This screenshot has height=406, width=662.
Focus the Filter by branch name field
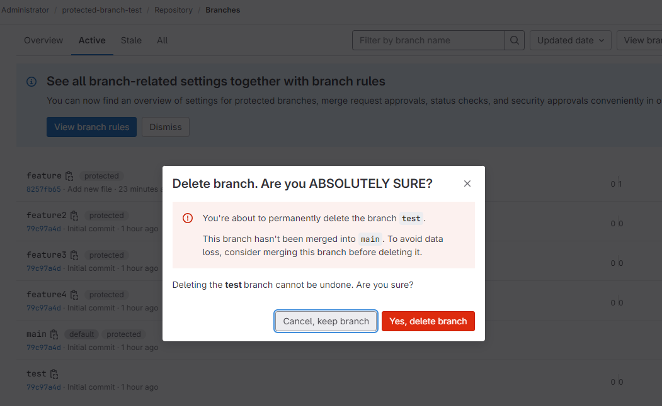point(428,40)
